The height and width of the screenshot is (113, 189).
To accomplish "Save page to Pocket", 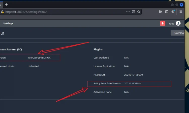I will click(133, 12).
